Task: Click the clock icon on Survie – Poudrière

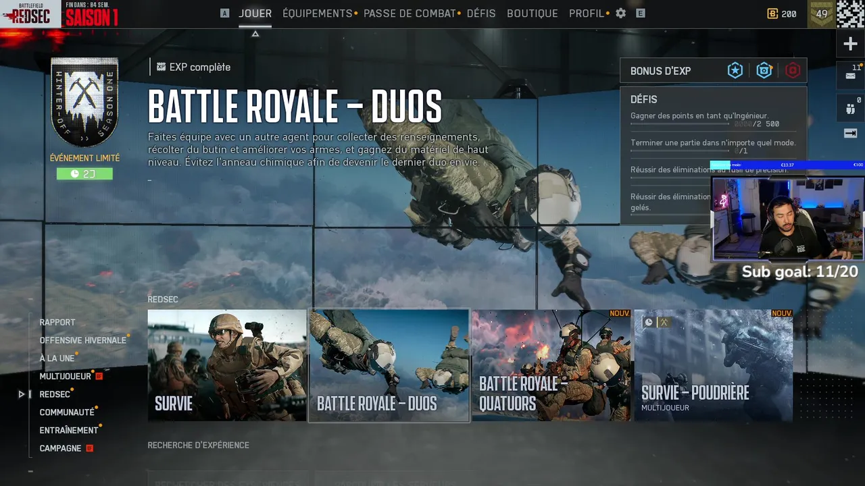Action: pos(649,323)
